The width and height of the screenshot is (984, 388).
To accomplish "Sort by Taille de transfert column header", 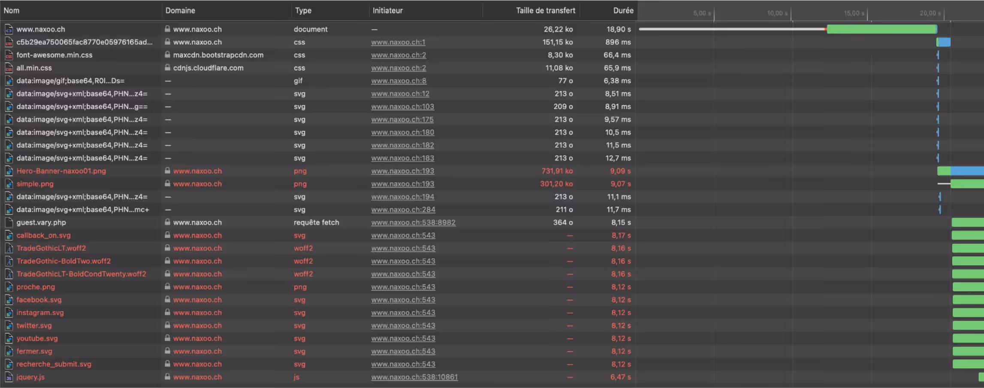I will (545, 10).
